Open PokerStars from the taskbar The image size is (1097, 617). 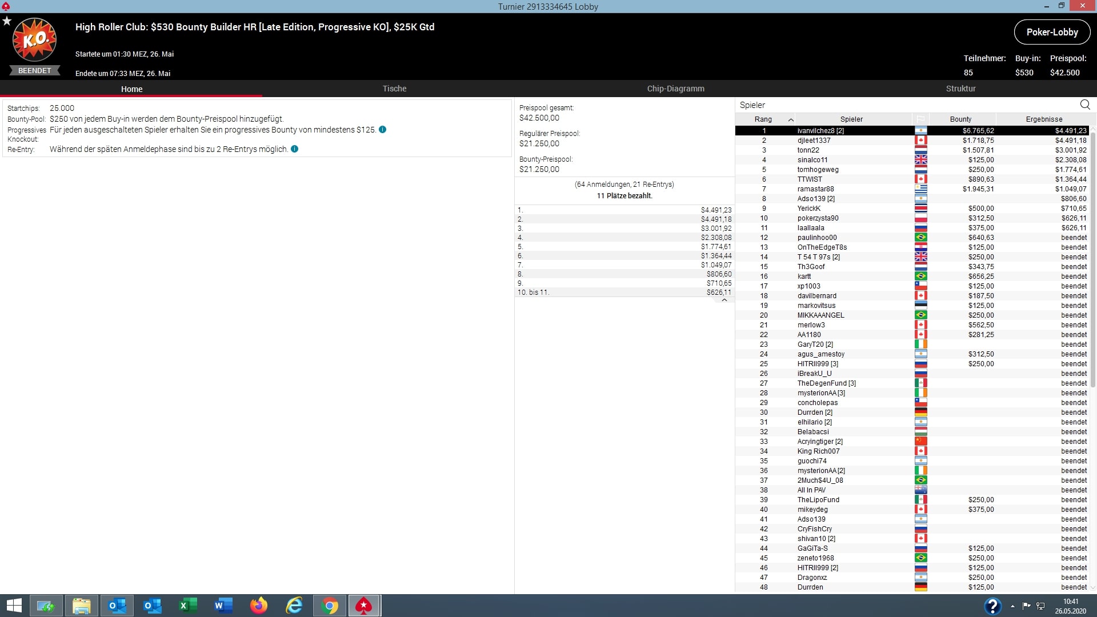(364, 606)
